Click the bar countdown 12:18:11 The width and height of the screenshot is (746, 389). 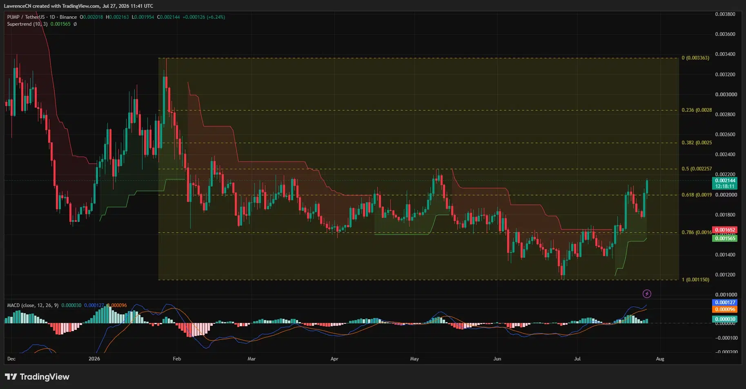tap(725, 186)
